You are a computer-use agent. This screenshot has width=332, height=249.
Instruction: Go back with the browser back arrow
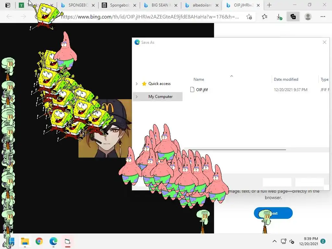[9, 17]
